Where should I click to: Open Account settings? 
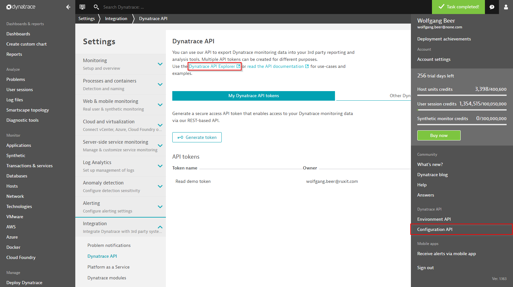click(x=434, y=59)
